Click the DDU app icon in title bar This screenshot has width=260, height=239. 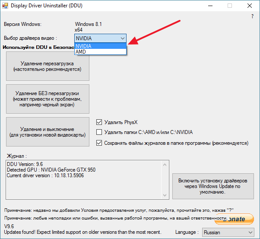pyautogui.click(x=6, y=6)
